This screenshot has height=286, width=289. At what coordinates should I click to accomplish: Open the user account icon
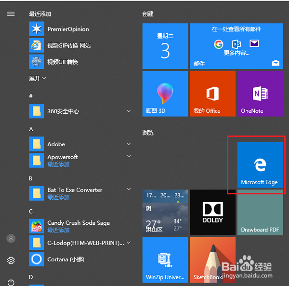[x=11, y=239]
